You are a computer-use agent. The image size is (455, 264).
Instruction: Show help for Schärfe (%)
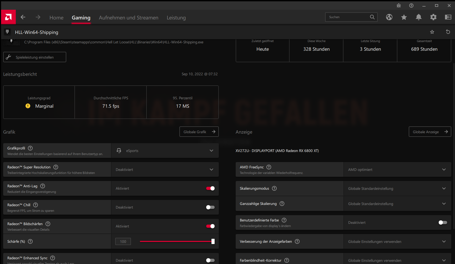coord(30,241)
